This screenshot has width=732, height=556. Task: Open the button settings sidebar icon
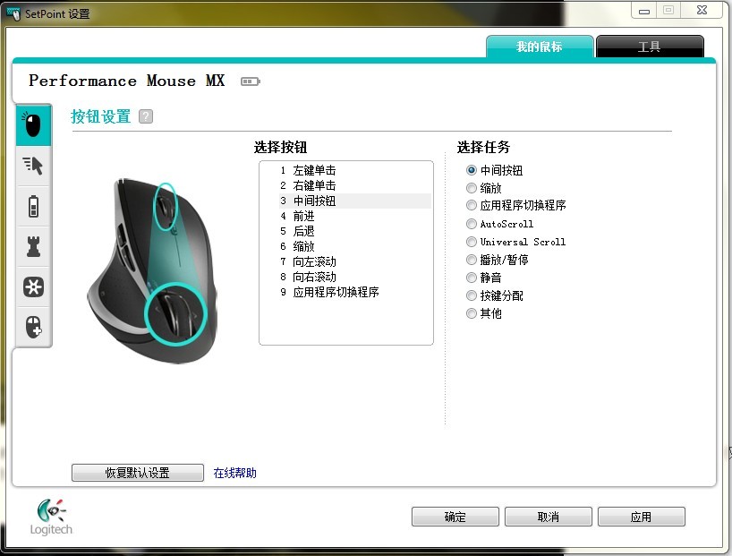coord(33,125)
